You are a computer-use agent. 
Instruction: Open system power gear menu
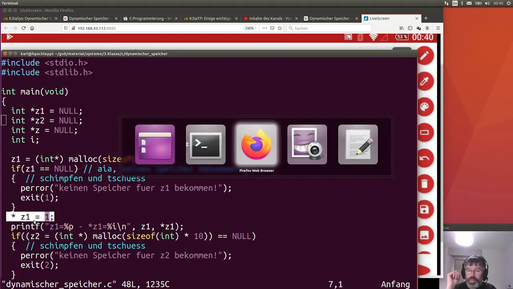pyautogui.click(x=508, y=3)
